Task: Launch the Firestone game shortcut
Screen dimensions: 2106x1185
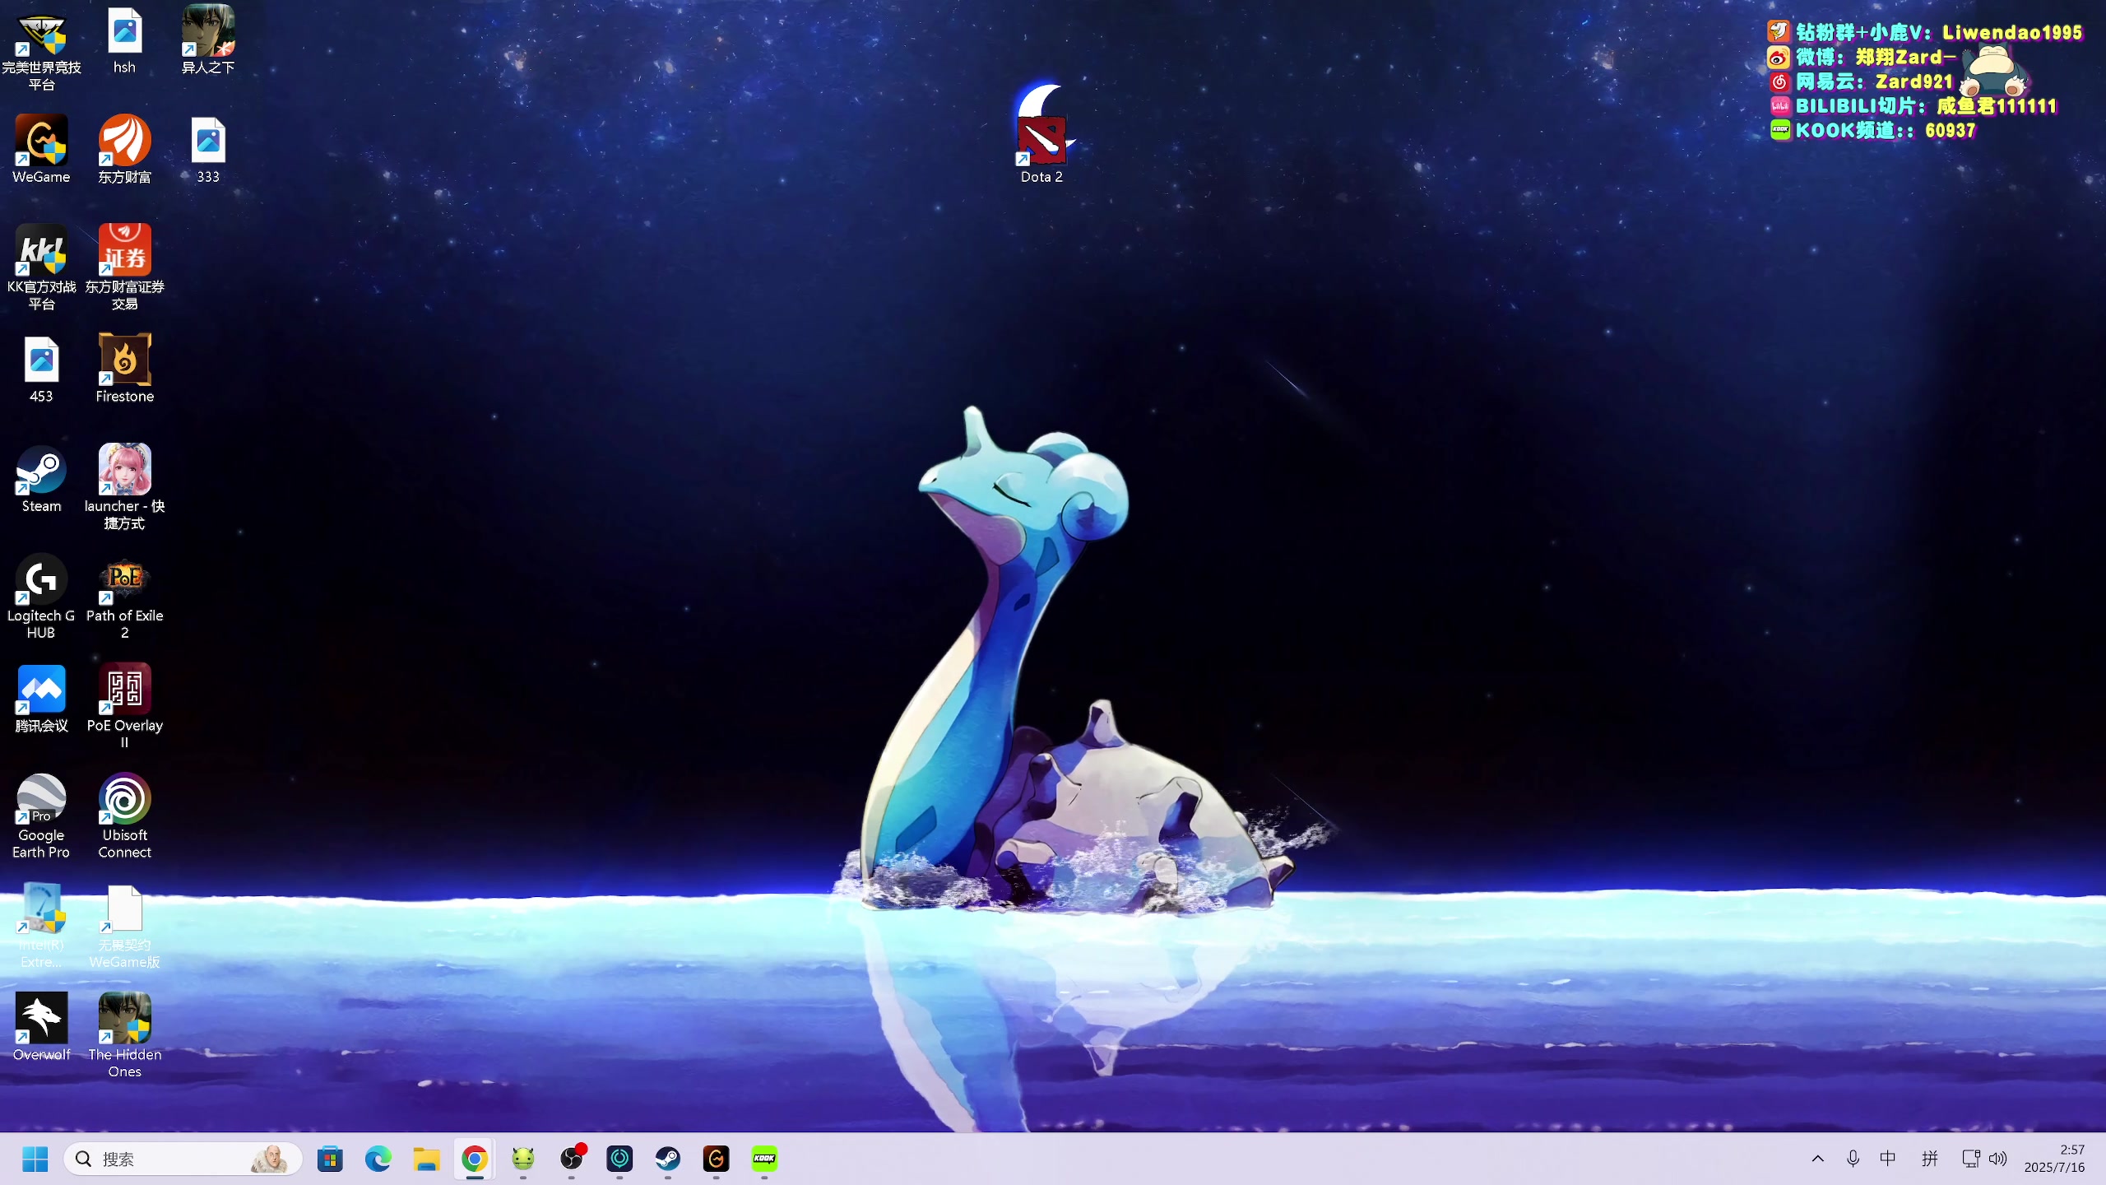Action: [x=124, y=369]
